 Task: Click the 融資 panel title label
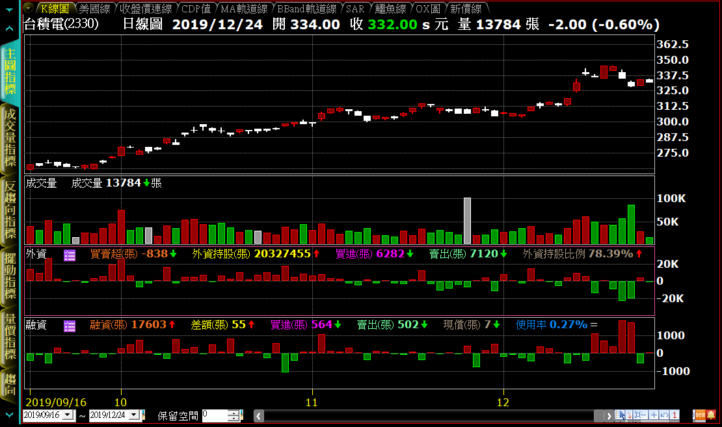point(36,325)
